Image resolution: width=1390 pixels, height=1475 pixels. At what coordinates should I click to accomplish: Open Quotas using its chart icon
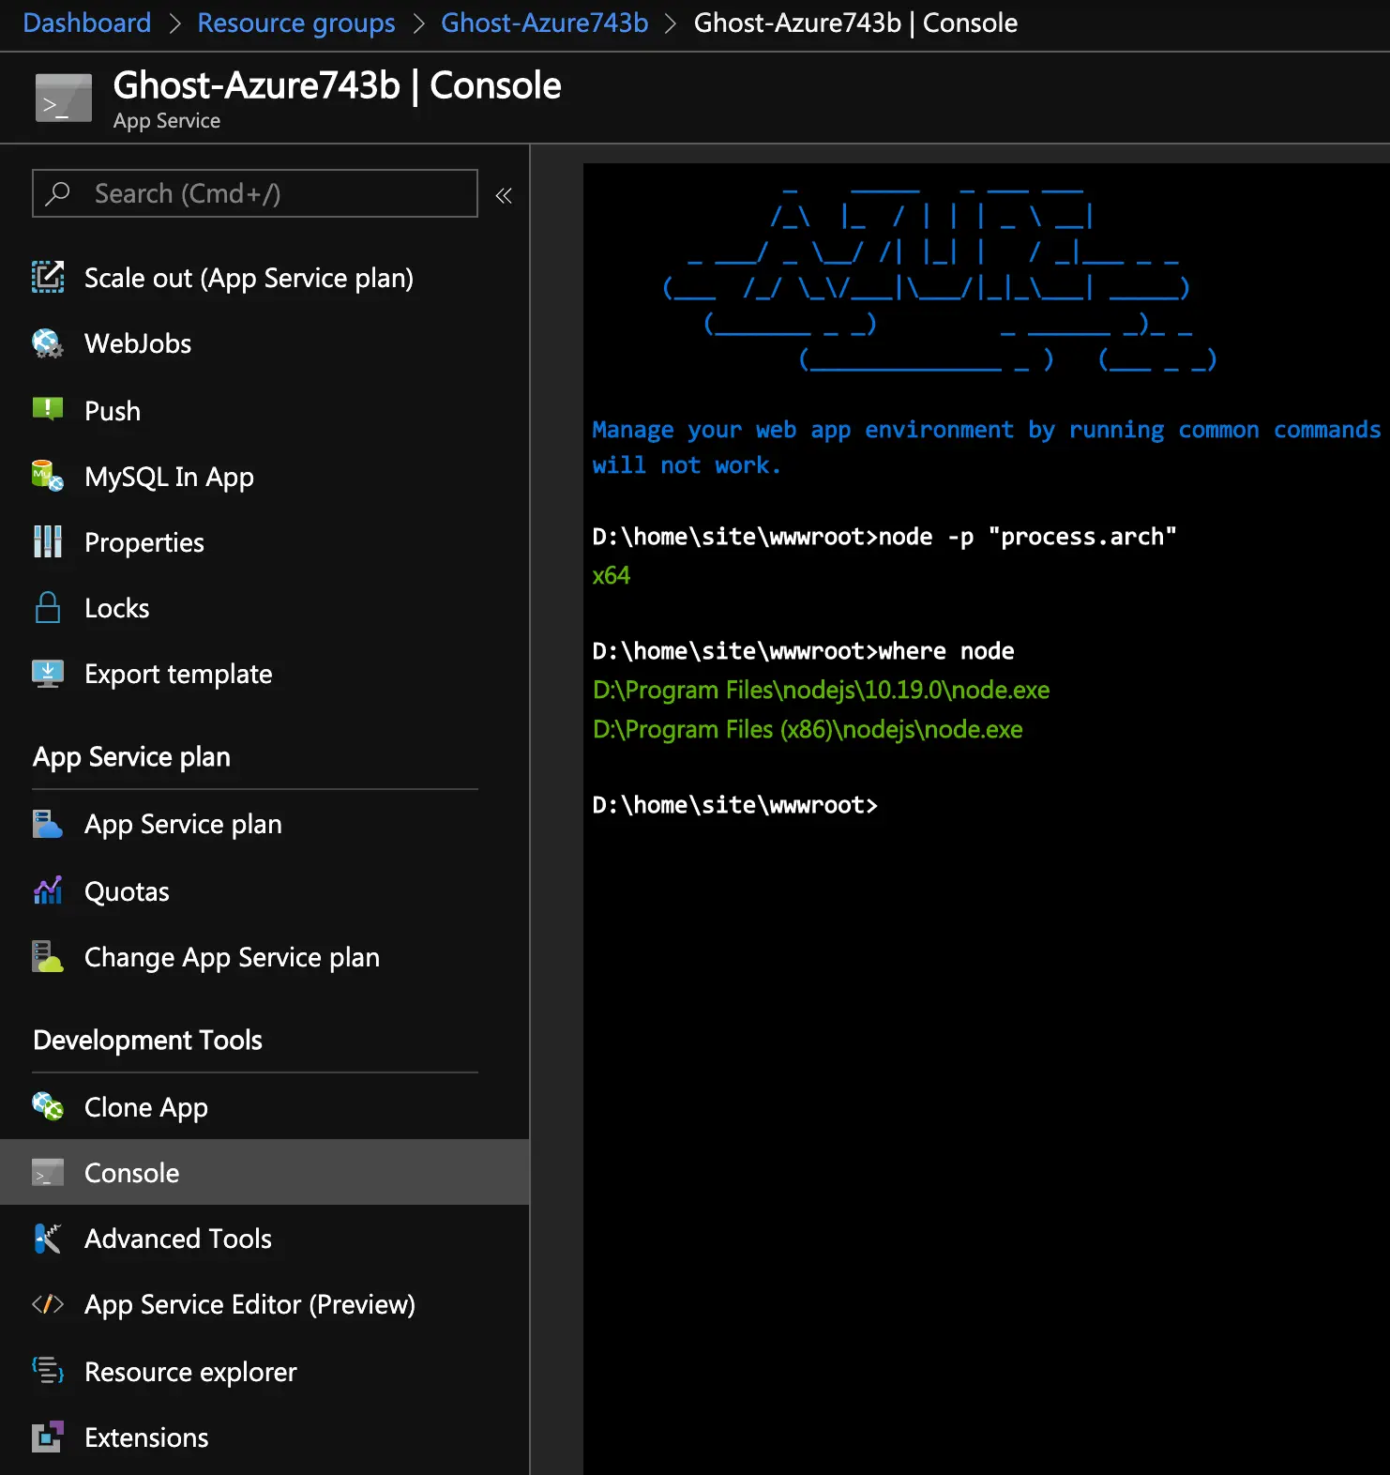48,891
